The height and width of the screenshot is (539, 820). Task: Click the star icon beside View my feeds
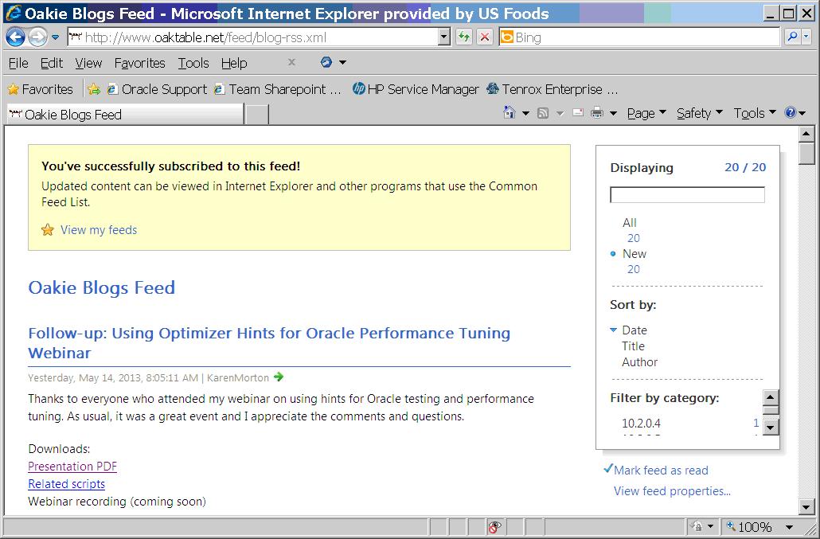pos(48,229)
